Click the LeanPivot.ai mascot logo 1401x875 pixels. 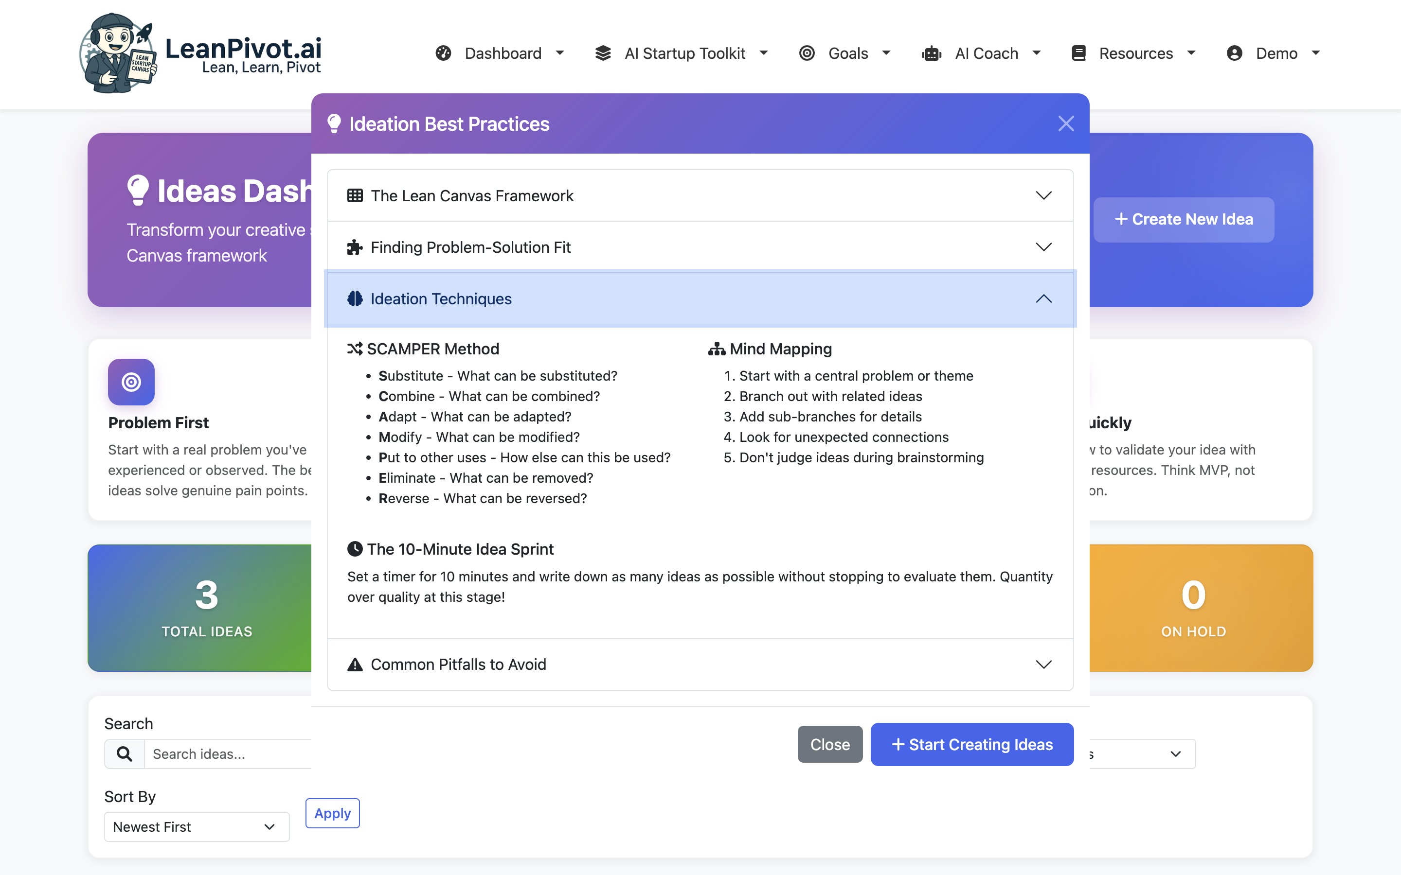pos(118,53)
